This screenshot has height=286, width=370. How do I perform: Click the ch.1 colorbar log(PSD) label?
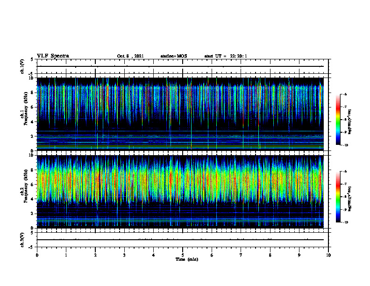pos(350,122)
